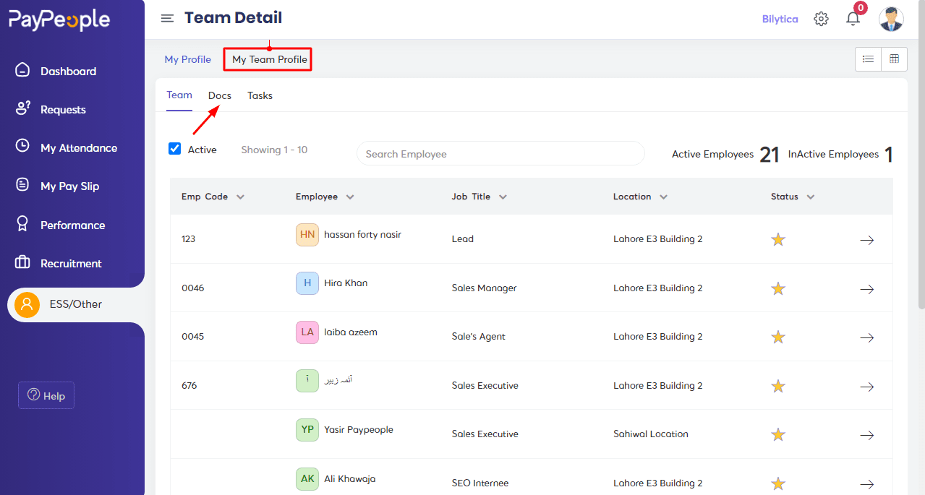Click the ESS/Other person icon
925x495 pixels.
(x=27, y=304)
